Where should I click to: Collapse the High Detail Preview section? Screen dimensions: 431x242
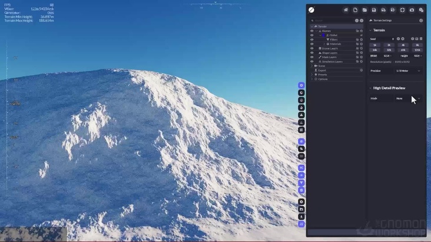(370, 88)
